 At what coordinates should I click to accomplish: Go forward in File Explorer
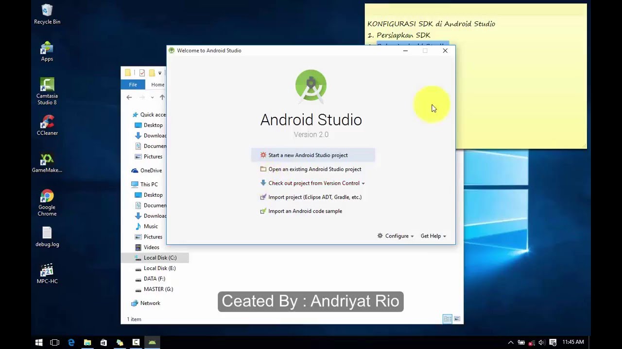point(142,97)
